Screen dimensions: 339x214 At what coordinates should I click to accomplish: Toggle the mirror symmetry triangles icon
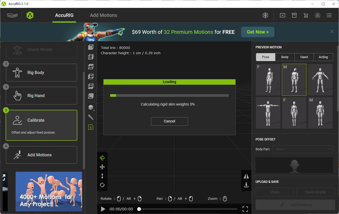[x=246, y=176]
